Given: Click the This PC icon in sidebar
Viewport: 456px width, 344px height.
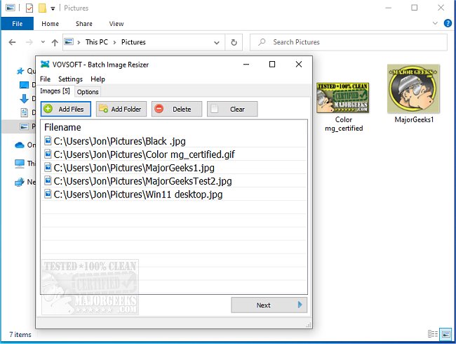Looking at the screenshot, I should 20,164.
